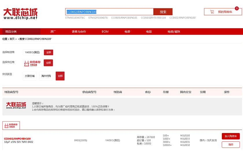Click the 询价 inquiry button

tap(231, 145)
